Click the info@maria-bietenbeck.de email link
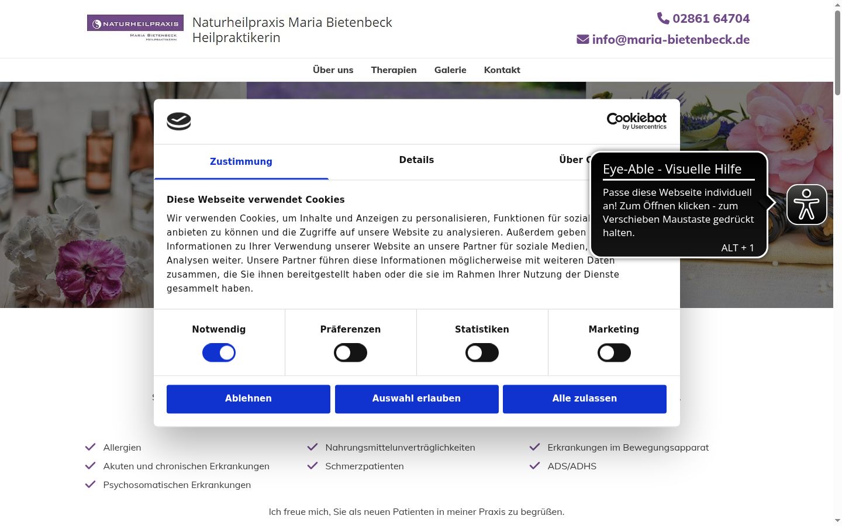This screenshot has width=842, height=526. [671, 40]
